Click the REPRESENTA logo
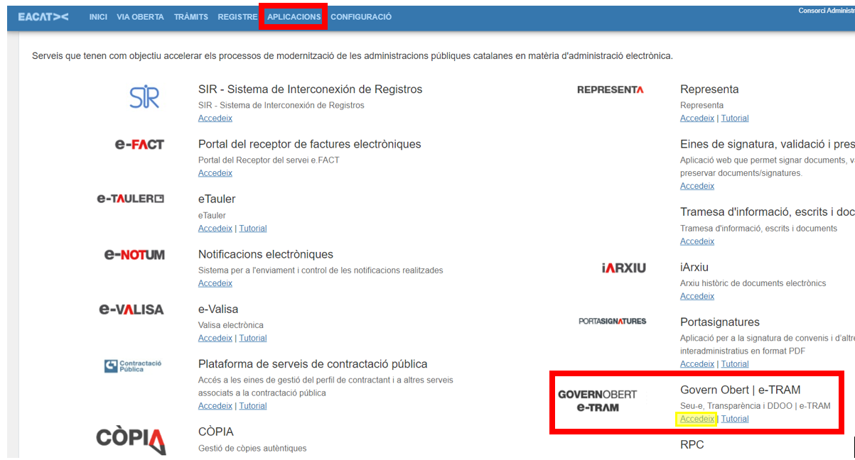The height and width of the screenshot is (460, 855). tap(610, 90)
